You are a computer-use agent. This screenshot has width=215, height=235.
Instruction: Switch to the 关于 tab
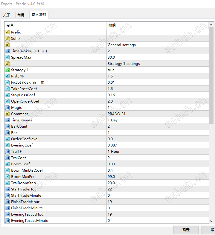point(8,15)
